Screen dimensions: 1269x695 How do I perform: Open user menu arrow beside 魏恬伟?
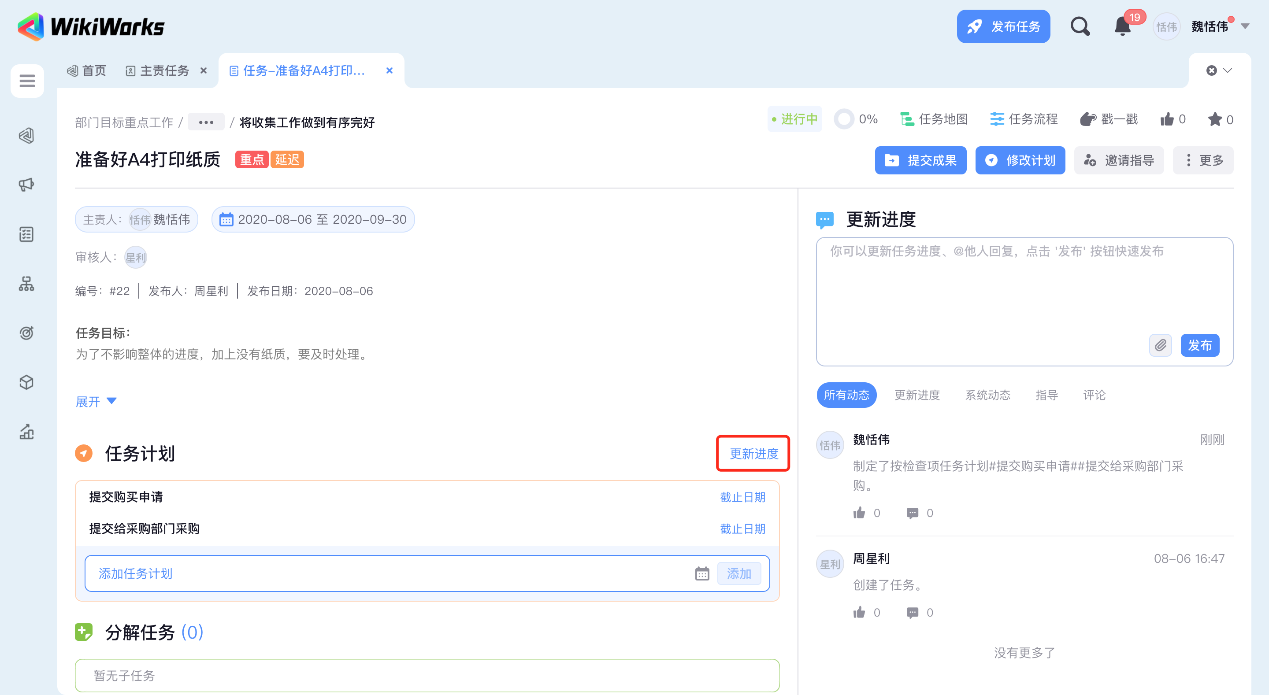point(1245,26)
